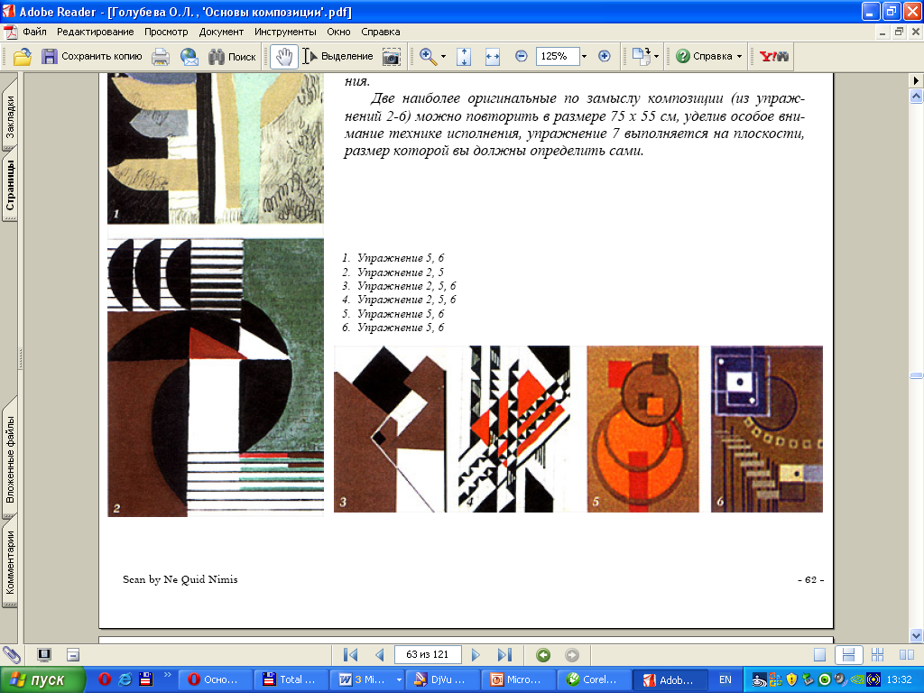Image resolution: width=924 pixels, height=693 pixels.
Task: Switch to Continuous Facing layout
Action: 877,655
